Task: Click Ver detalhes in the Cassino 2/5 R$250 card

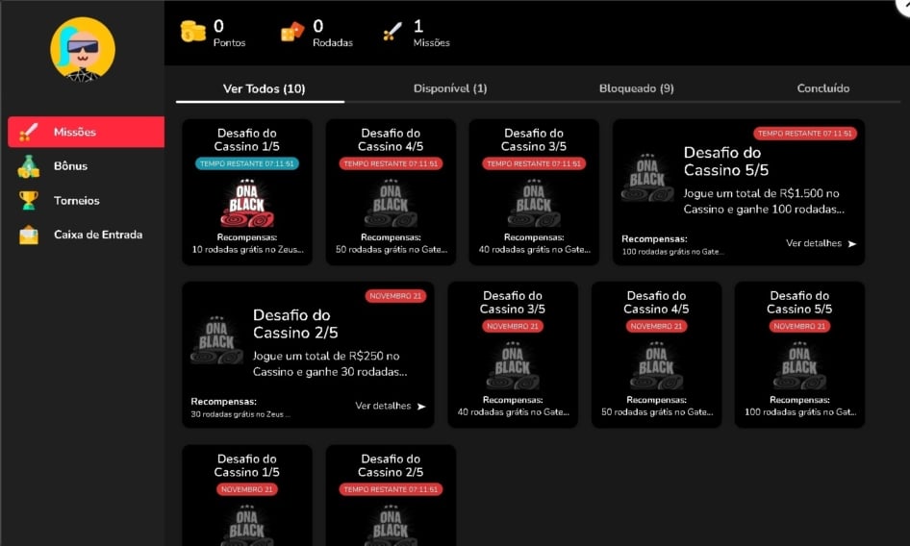Action: pos(391,407)
